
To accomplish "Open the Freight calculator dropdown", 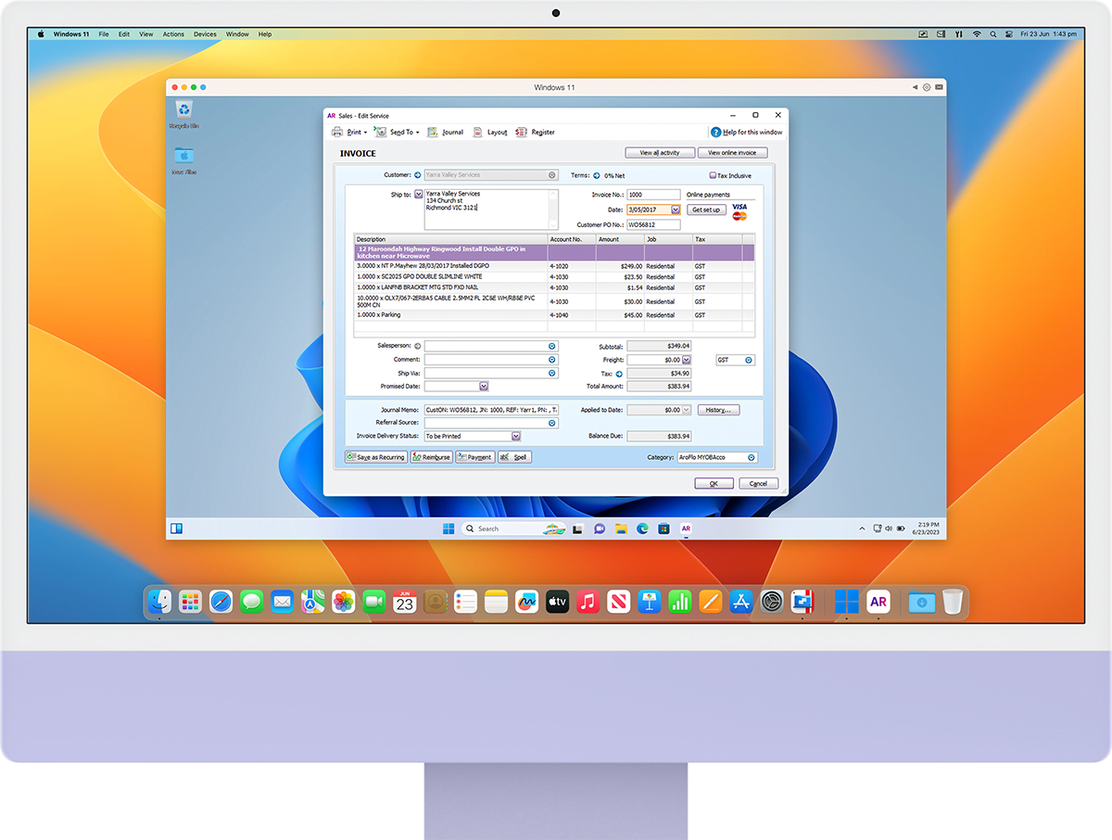I will pyautogui.click(x=687, y=360).
